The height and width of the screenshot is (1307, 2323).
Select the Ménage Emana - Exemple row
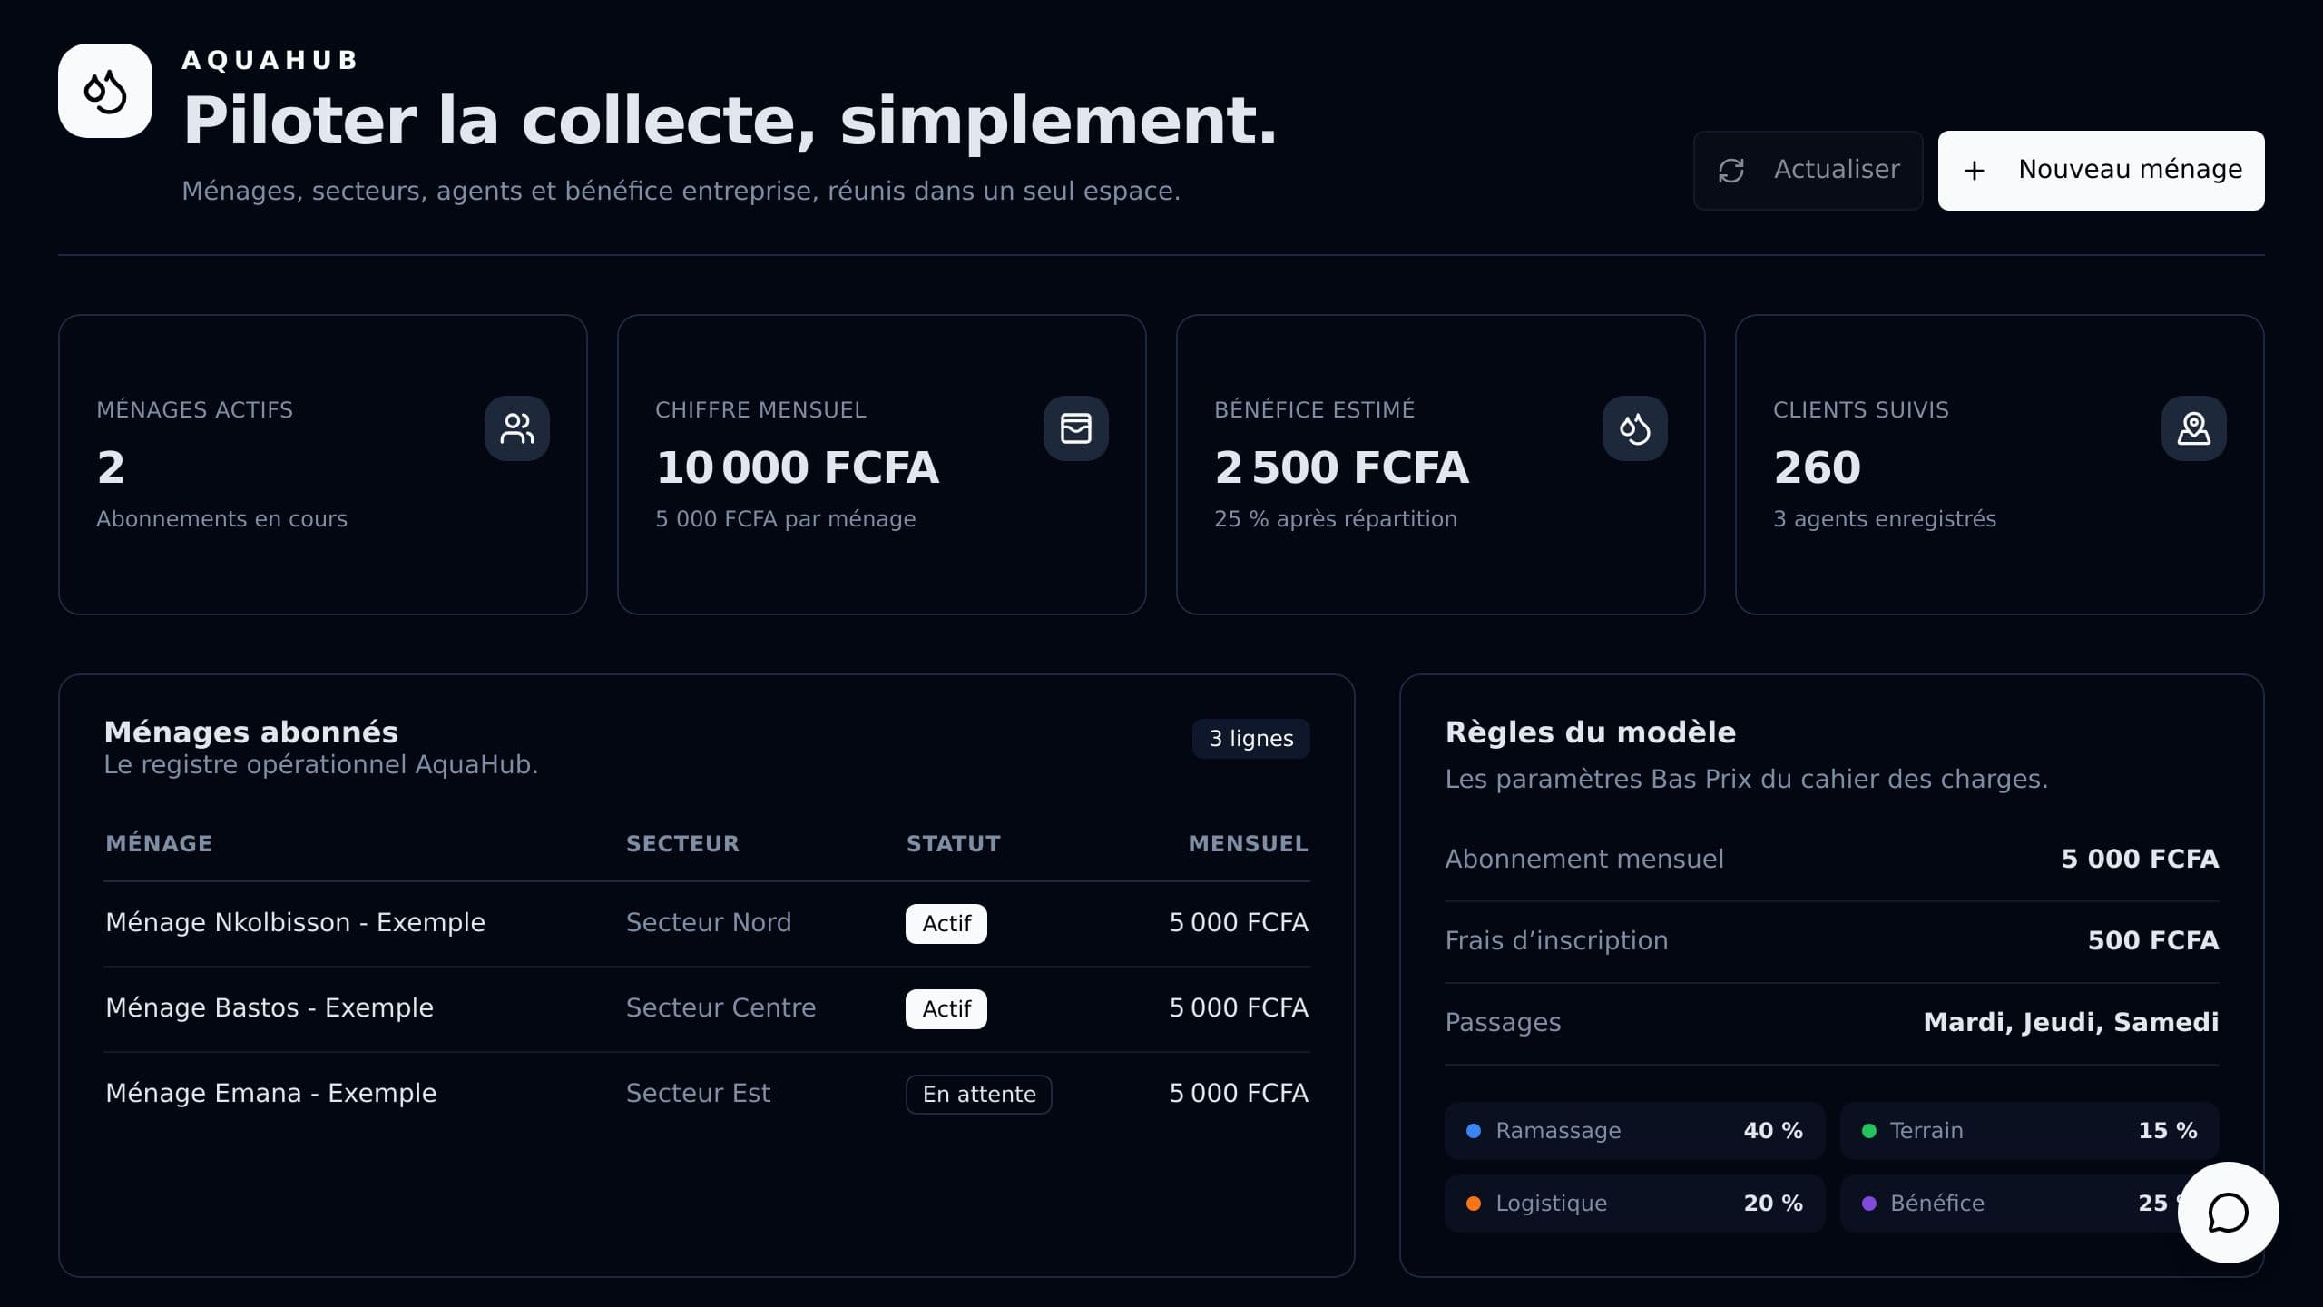pos(707,1095)
